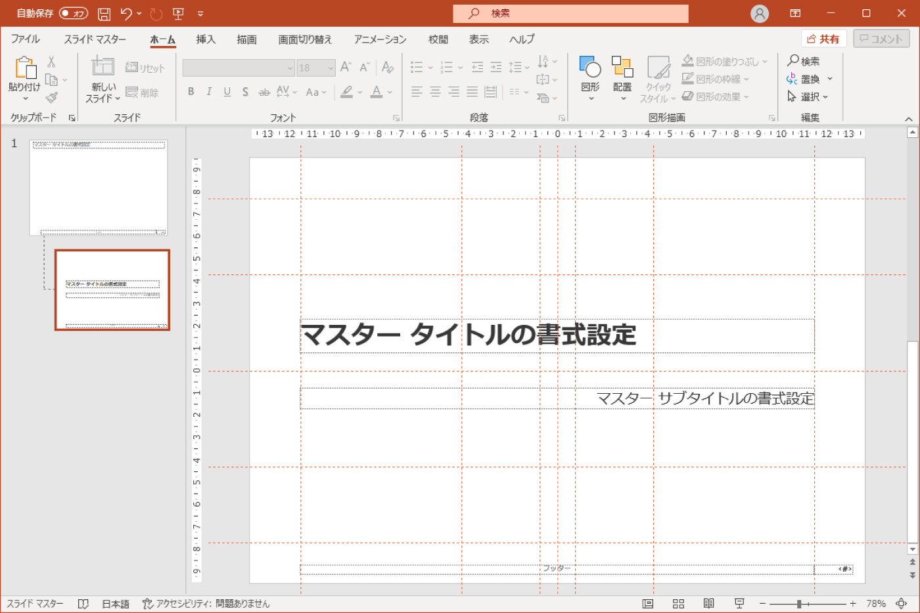Screen dimensions: 920x613
Task: Toggle underline formatting
Action: (227, 92)
